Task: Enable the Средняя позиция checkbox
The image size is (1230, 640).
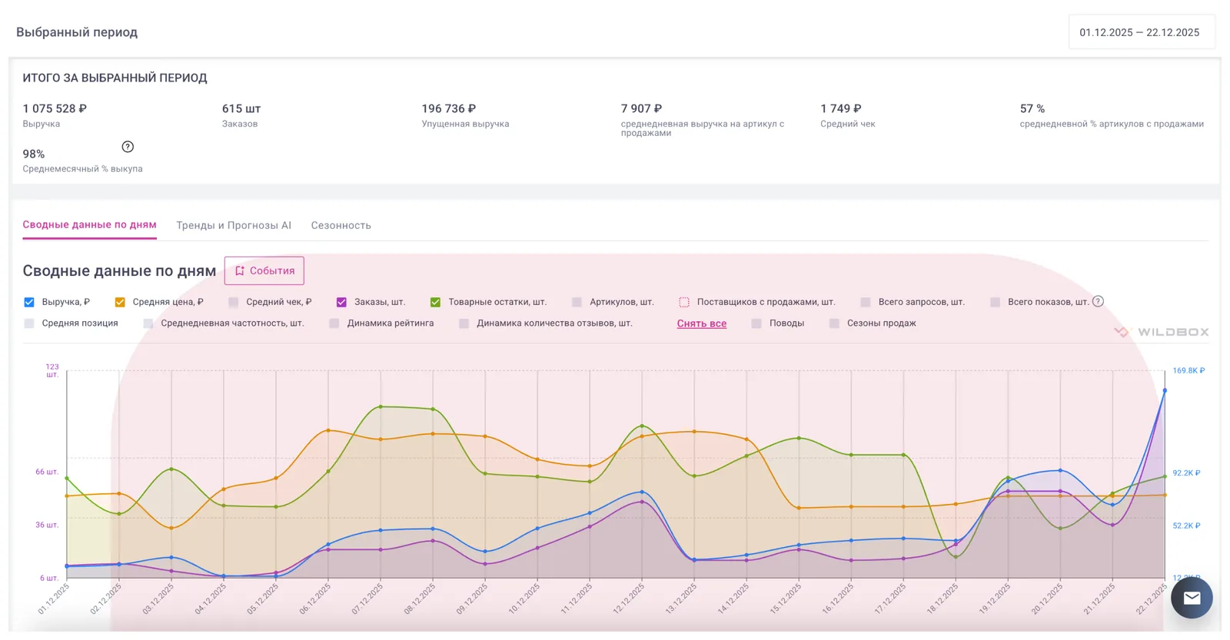Action: click(29, 323)
